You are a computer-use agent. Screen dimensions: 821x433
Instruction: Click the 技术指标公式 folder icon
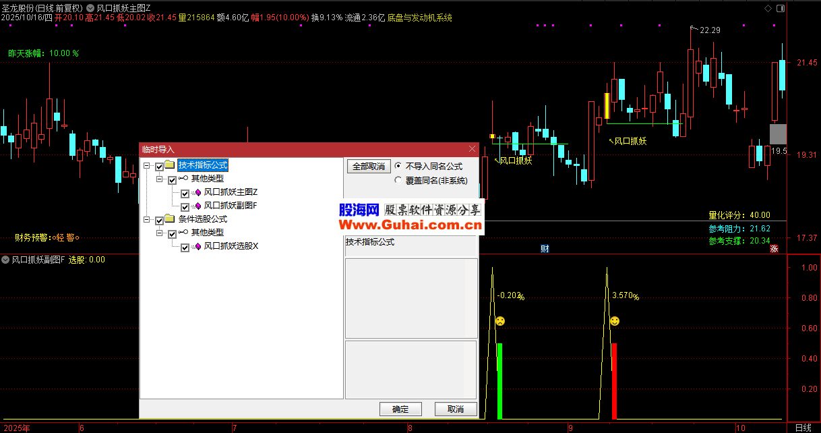[x=170, y=165]
